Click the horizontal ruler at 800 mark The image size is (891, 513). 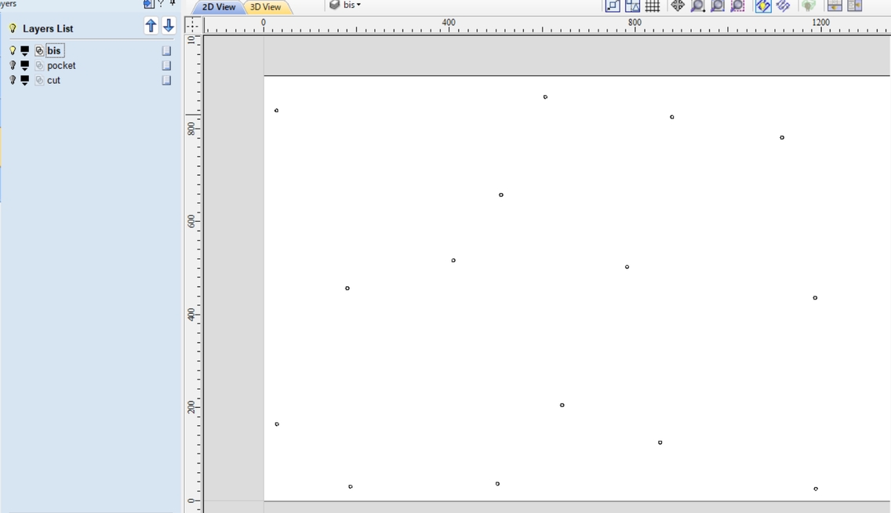click(x=635, y=24)
